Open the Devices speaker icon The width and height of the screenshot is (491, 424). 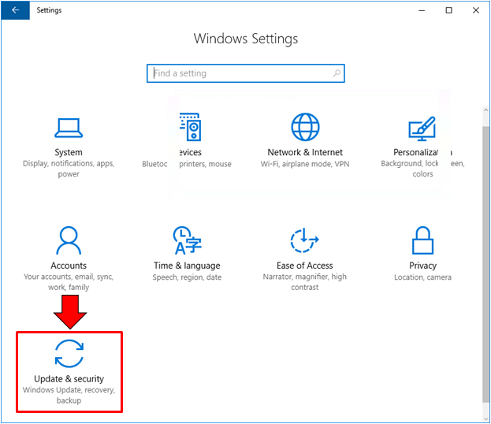point(190,127)
